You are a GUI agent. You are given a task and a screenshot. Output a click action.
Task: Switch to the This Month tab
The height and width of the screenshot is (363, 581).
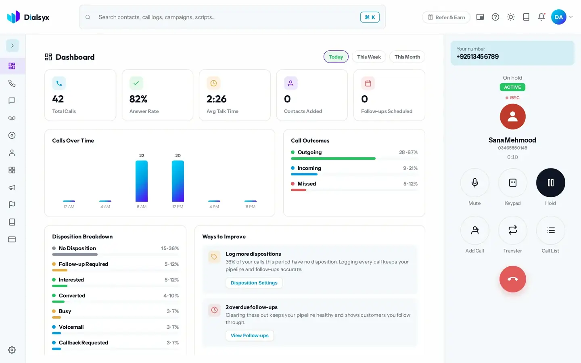(x=407, y=57)
